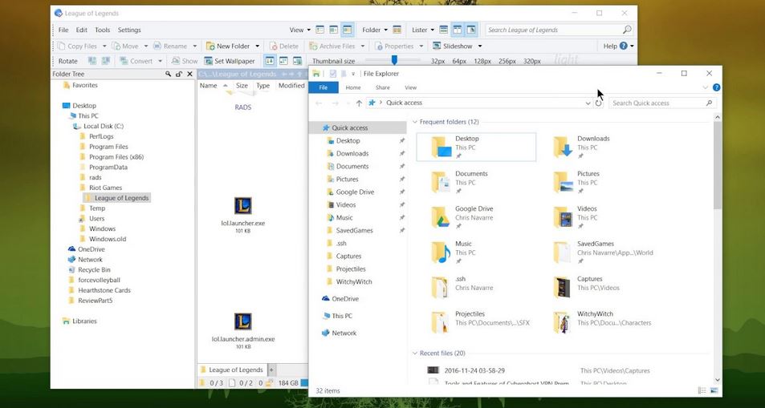Click the Libraries item in Folder Tree
765x408 pixels.
79,321
